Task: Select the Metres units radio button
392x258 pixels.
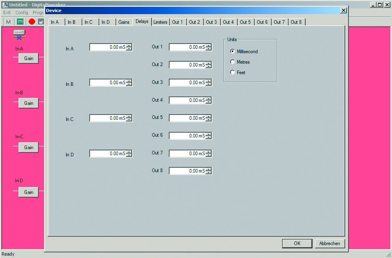Action: (233, 62)
